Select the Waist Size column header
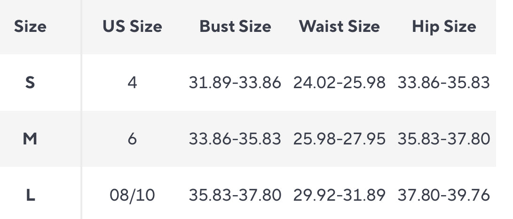 click(x=339, y=26)
